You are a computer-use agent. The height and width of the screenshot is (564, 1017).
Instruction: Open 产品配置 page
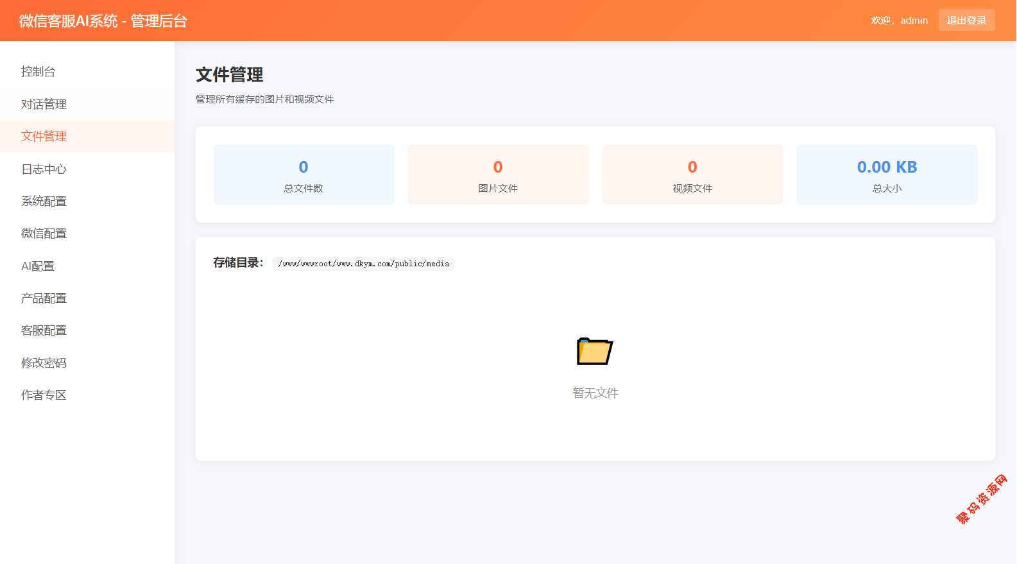point(44,298)
